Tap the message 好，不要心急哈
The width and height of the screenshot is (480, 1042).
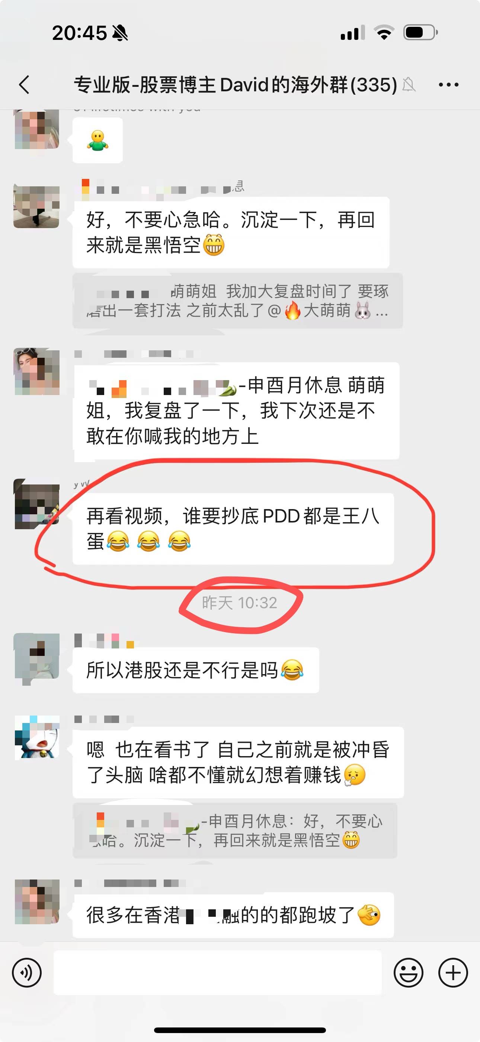[x=231, y=232]
